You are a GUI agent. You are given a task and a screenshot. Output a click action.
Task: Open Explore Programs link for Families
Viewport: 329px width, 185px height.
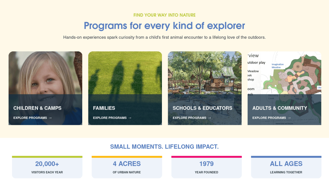click(x=112, y=118)
